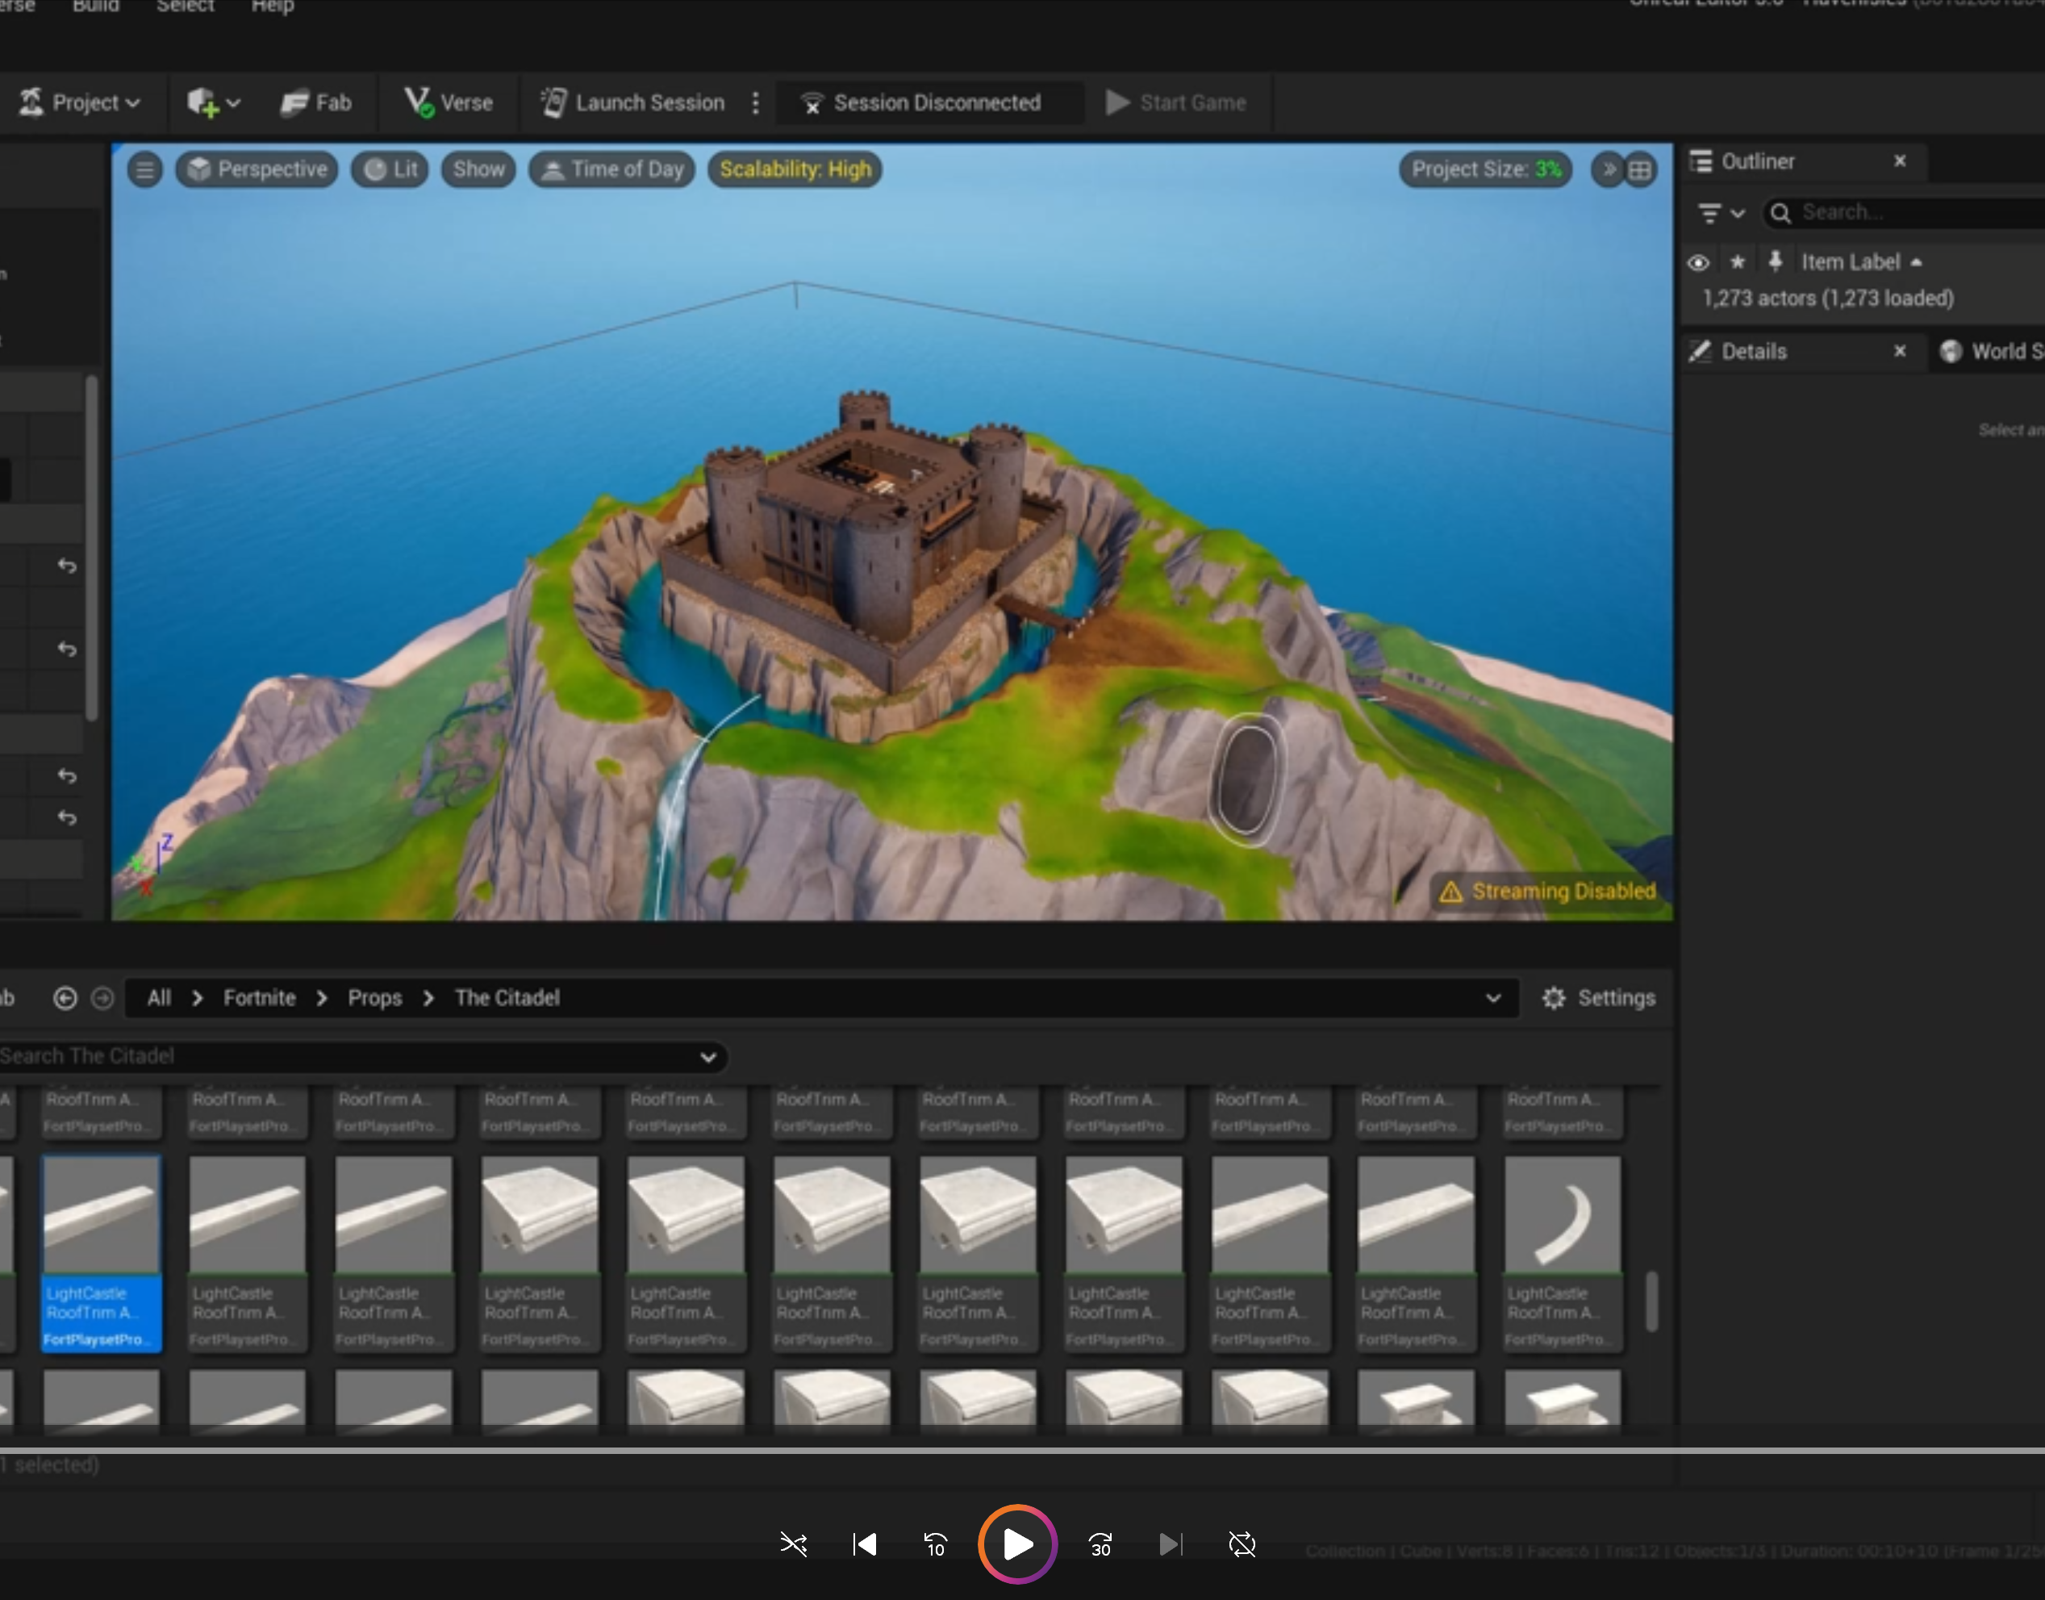The image size is (2045, 1600).
Task: Open the Perspective view mode dropdown
Action: tap(257, 169)
